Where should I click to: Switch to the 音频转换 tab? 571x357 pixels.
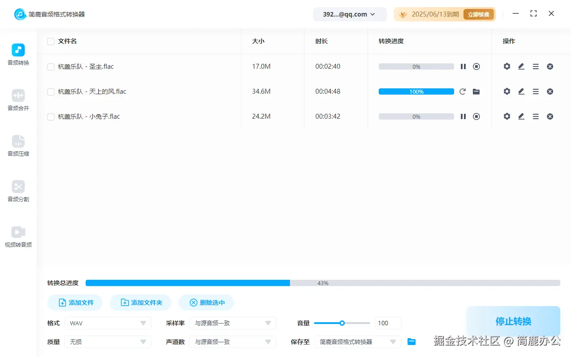click(18, 54)
